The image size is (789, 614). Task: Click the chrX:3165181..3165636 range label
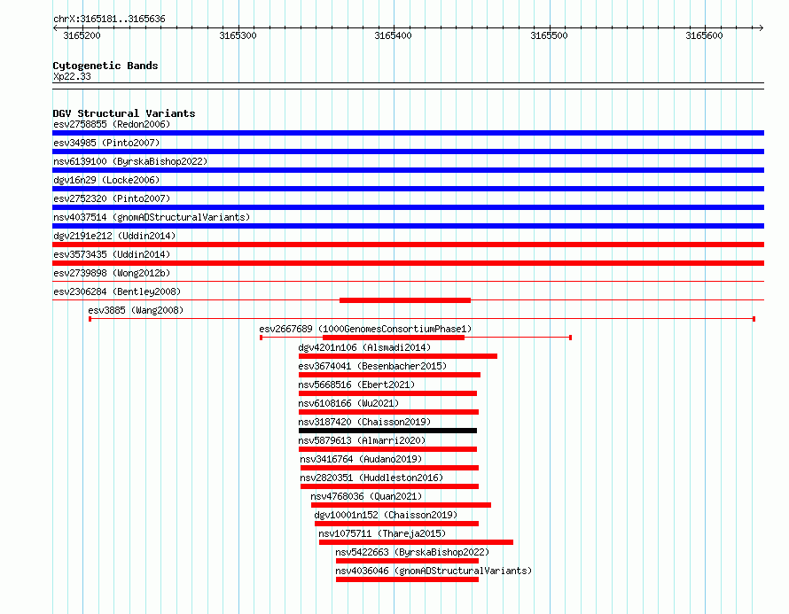(109, 19)
